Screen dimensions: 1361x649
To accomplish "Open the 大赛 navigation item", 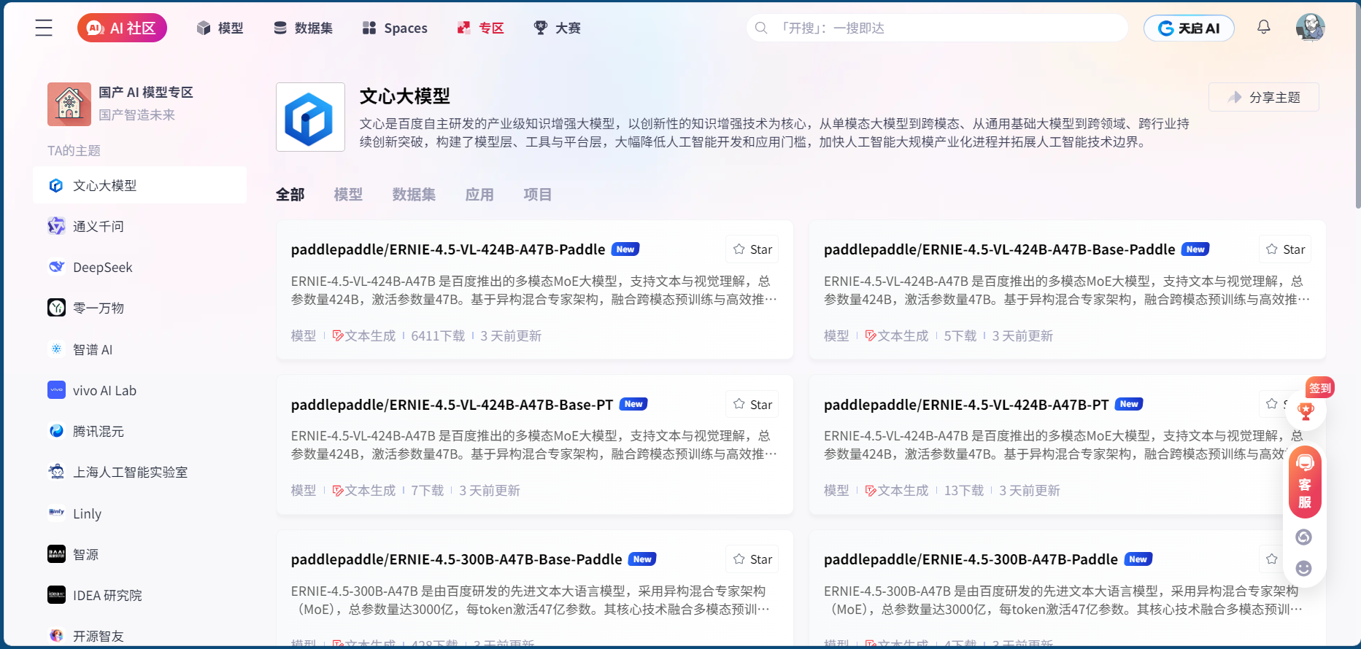I will coord(557,28).
